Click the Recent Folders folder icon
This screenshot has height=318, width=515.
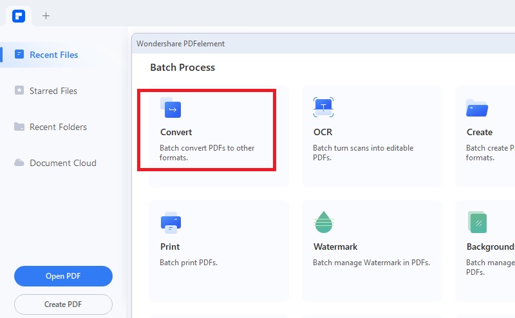[x=19, y=126]
